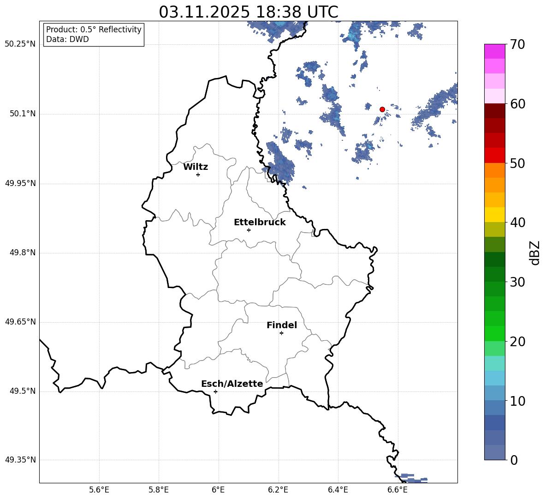The height and width of the screenshot is (499, 546).
Task: Click the yellow colorbar segment just above 40 dBZ
Action: click(494, 215)
